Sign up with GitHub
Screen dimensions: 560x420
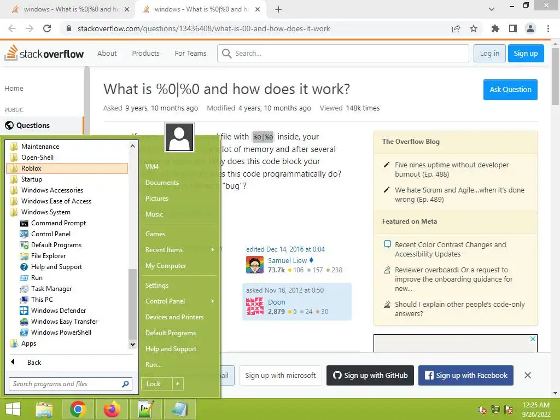[x=370, y=375]
